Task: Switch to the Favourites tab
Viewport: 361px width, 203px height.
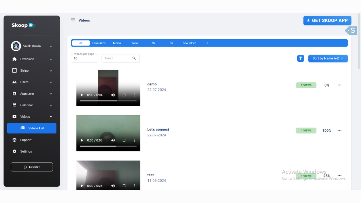Action: pyautogui.click(x=99, y=43)
